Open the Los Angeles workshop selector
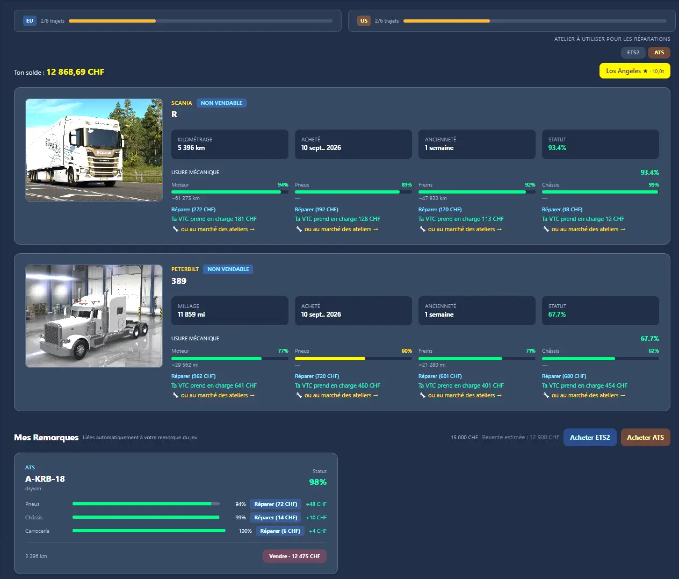The width and height of the screenshot is (679, 579). [x=635, y=71]
